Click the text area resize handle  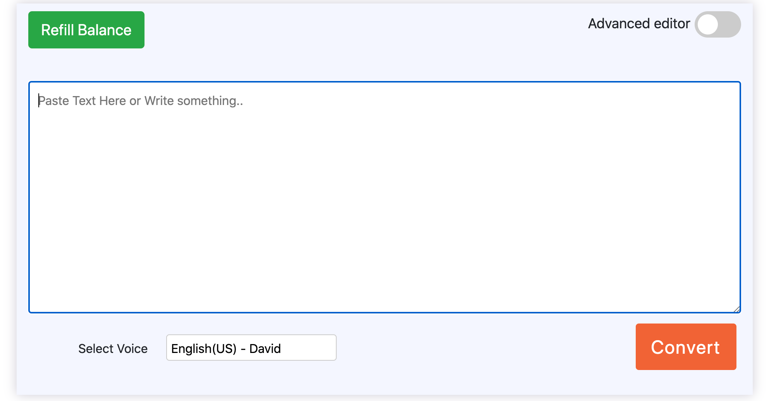[x=736, y=309]
